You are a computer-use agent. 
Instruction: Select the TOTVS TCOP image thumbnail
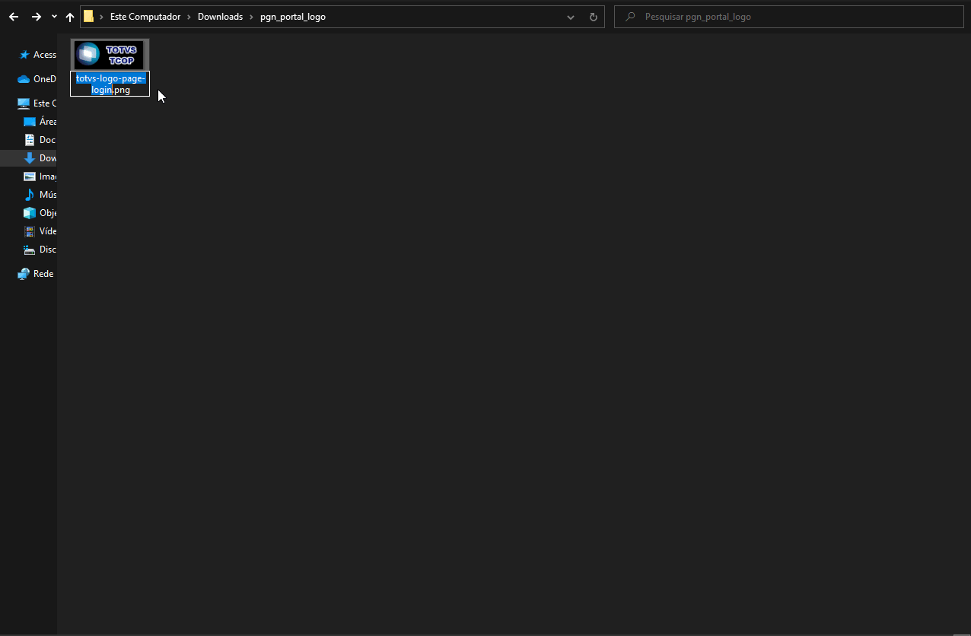click(110, 55)
